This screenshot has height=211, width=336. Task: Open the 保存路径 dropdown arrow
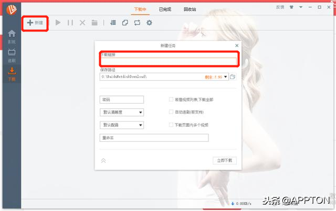pyautogui.click(x=225, y=77)
